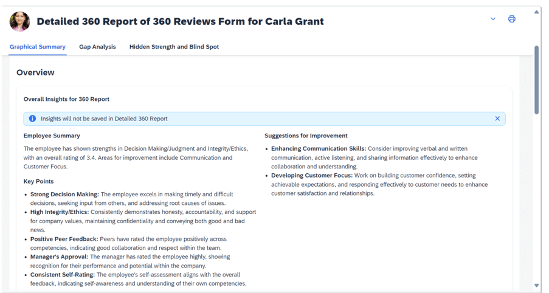Click the Overview section heading
This screenshot has width=549, height=293.
(35, 72)
